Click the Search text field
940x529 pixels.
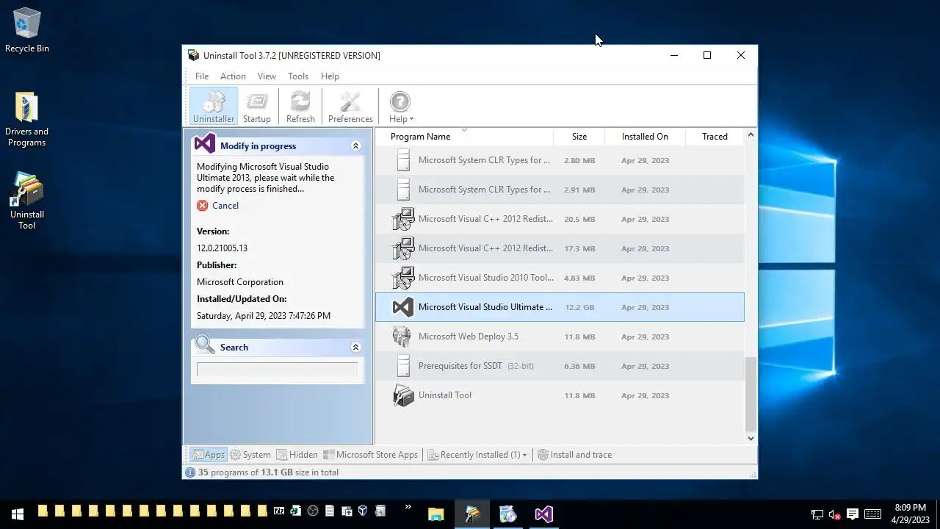[277, 370]
